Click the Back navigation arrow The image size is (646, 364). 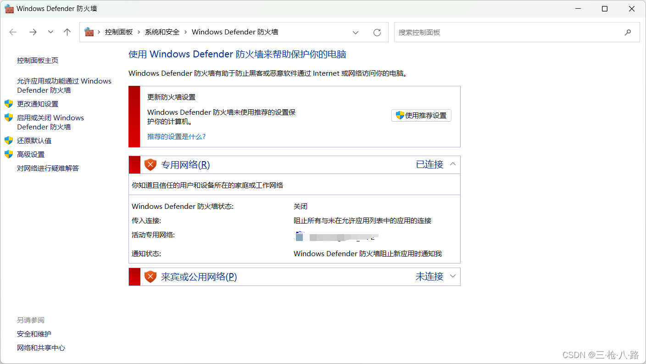pyautogui.click(x=13, y=32)
